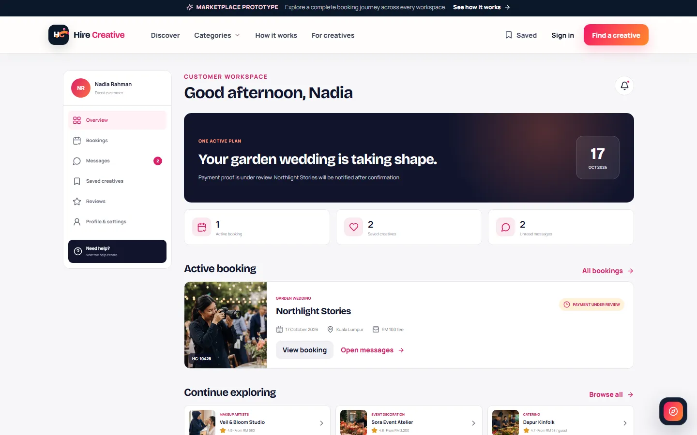
Task: Click the Dapur Kinfolk name
Action: [x=539, y=422]
